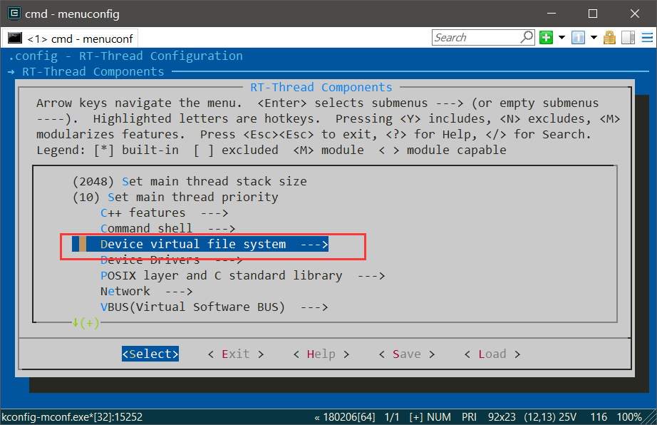The image size is (657, 425).
Task: Open dropdown arrow next to new console icon
Action: pos(562,38)
